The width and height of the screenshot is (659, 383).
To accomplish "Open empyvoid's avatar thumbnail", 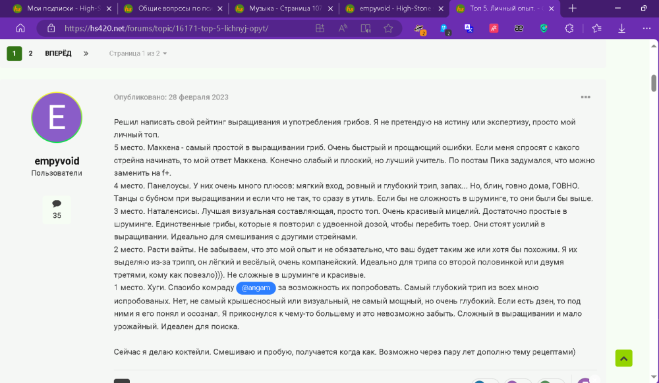I will pyautogui.click(x=57, y=117).
